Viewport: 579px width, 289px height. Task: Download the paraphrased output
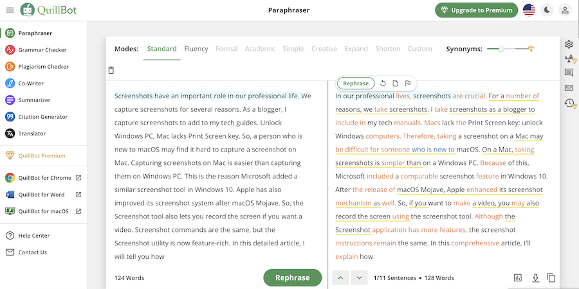(535, 278)
